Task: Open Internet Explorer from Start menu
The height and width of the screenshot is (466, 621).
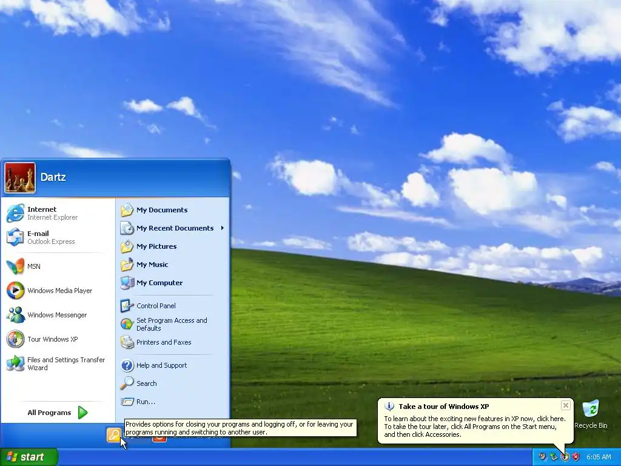Action: click(x=58, y=213)
